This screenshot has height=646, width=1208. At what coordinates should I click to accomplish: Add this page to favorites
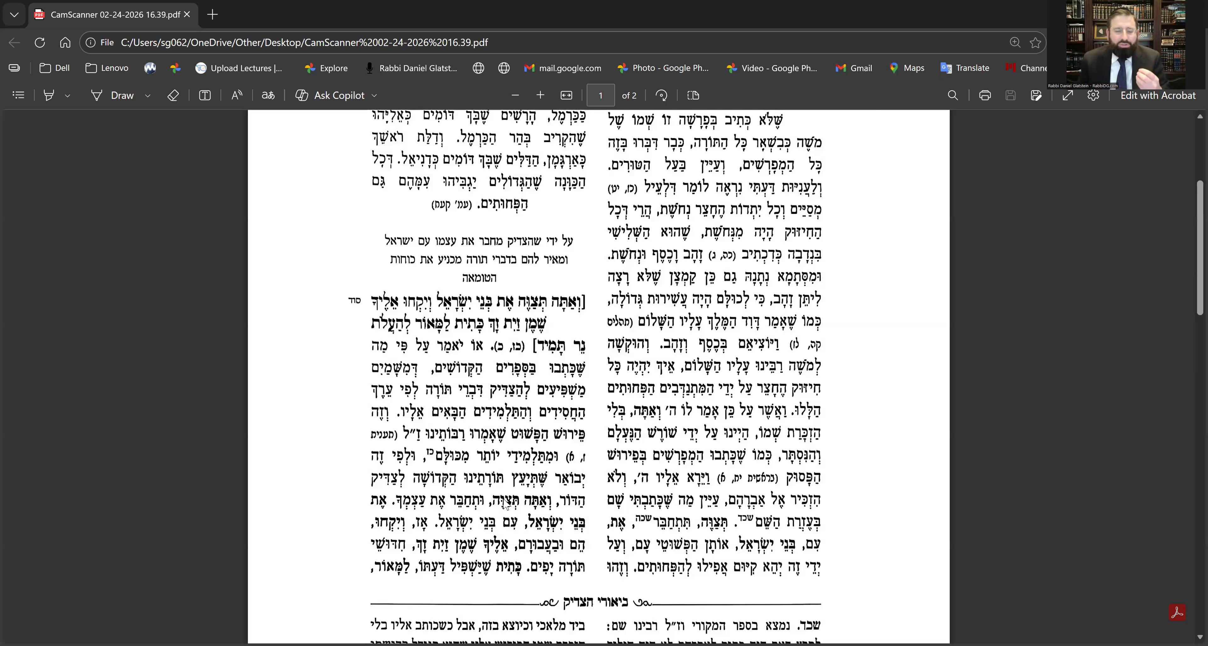click(1035, 43)
